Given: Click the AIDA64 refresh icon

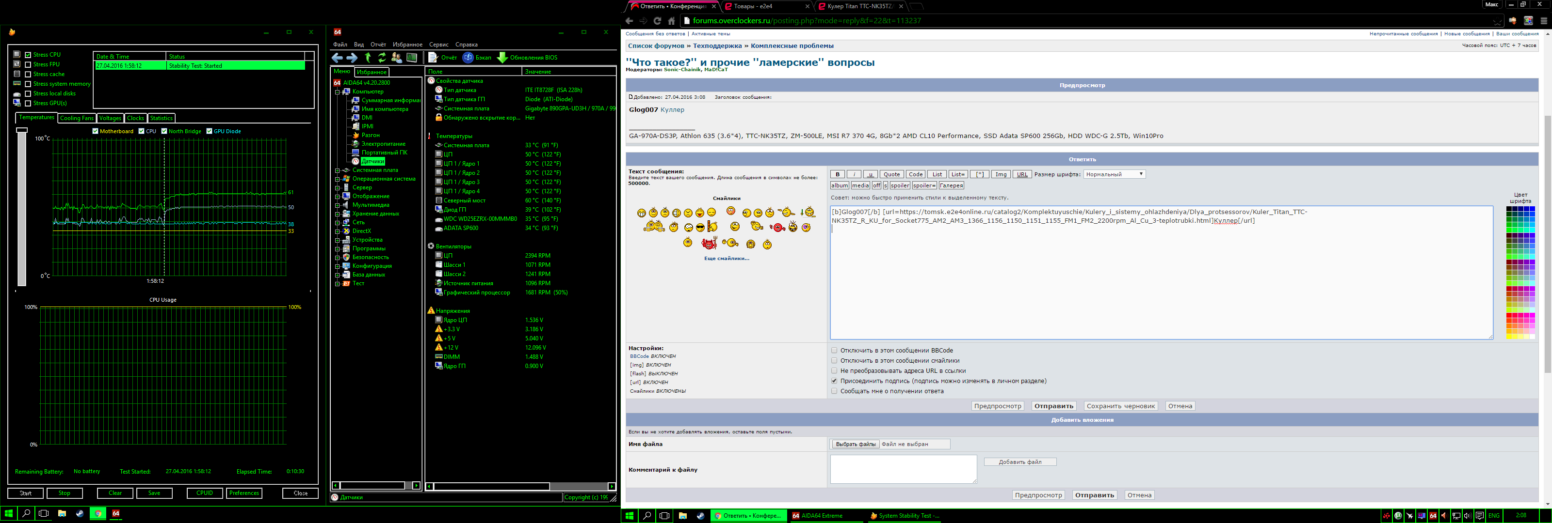Looking at the screenshot, I should coord(382,58).
